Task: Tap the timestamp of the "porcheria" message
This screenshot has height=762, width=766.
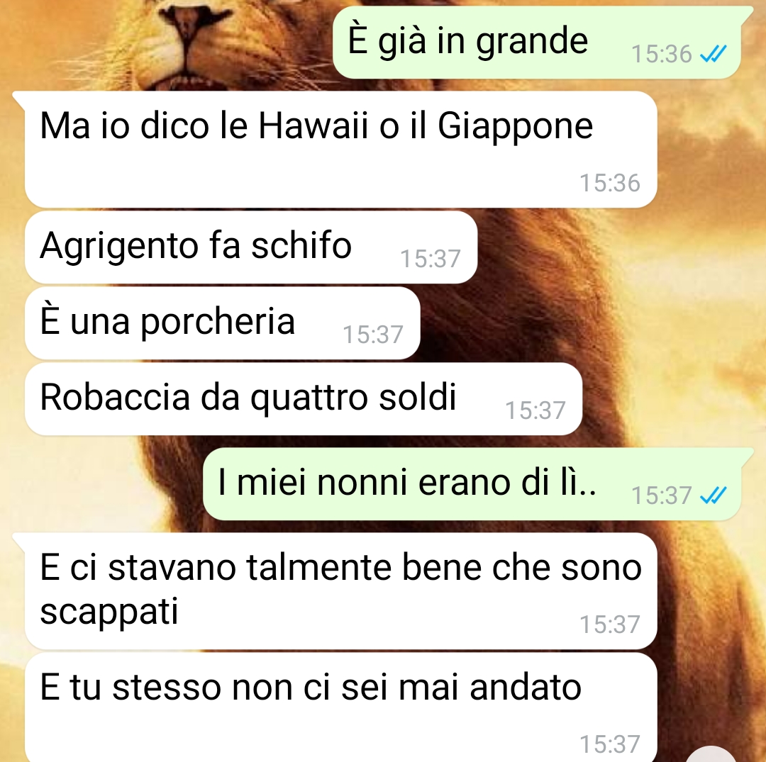Action: tap(373, 335)
